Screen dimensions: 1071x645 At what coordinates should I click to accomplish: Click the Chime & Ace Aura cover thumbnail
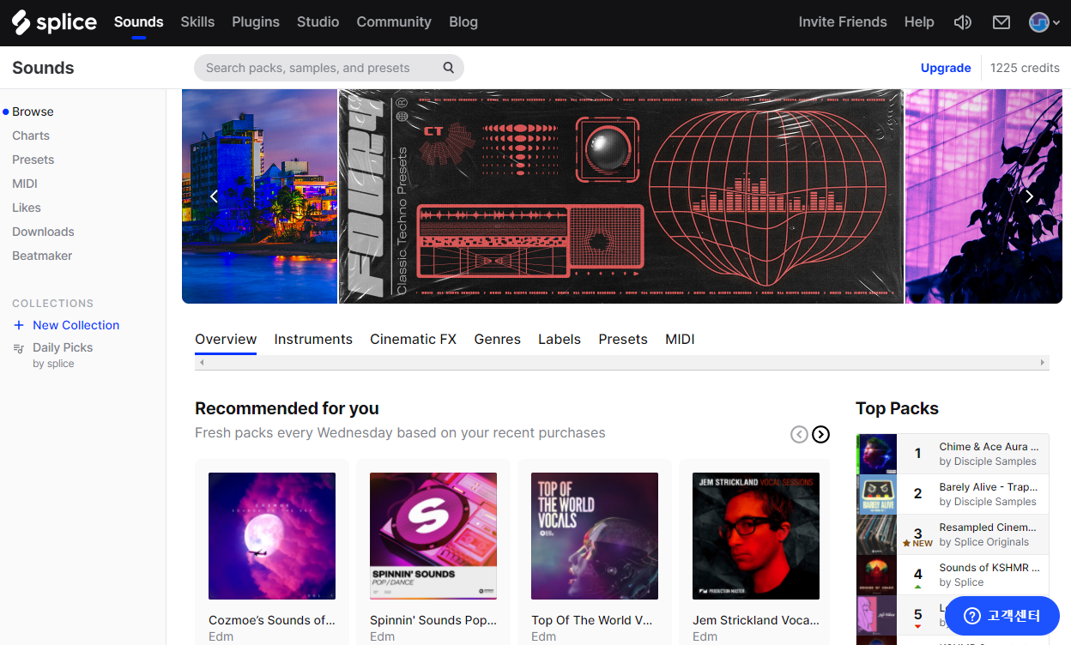(x=877, y=454)
